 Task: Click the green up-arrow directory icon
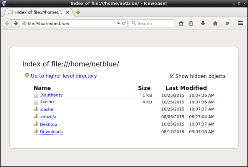[x=27, y=75]
